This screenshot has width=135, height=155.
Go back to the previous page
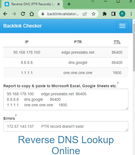point(5,14)
